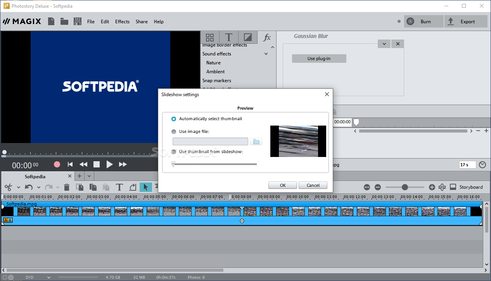Viewport: 491px width, 281px height.
Task: Select the Nature sound effects item
Action: [x=213, y=63]
